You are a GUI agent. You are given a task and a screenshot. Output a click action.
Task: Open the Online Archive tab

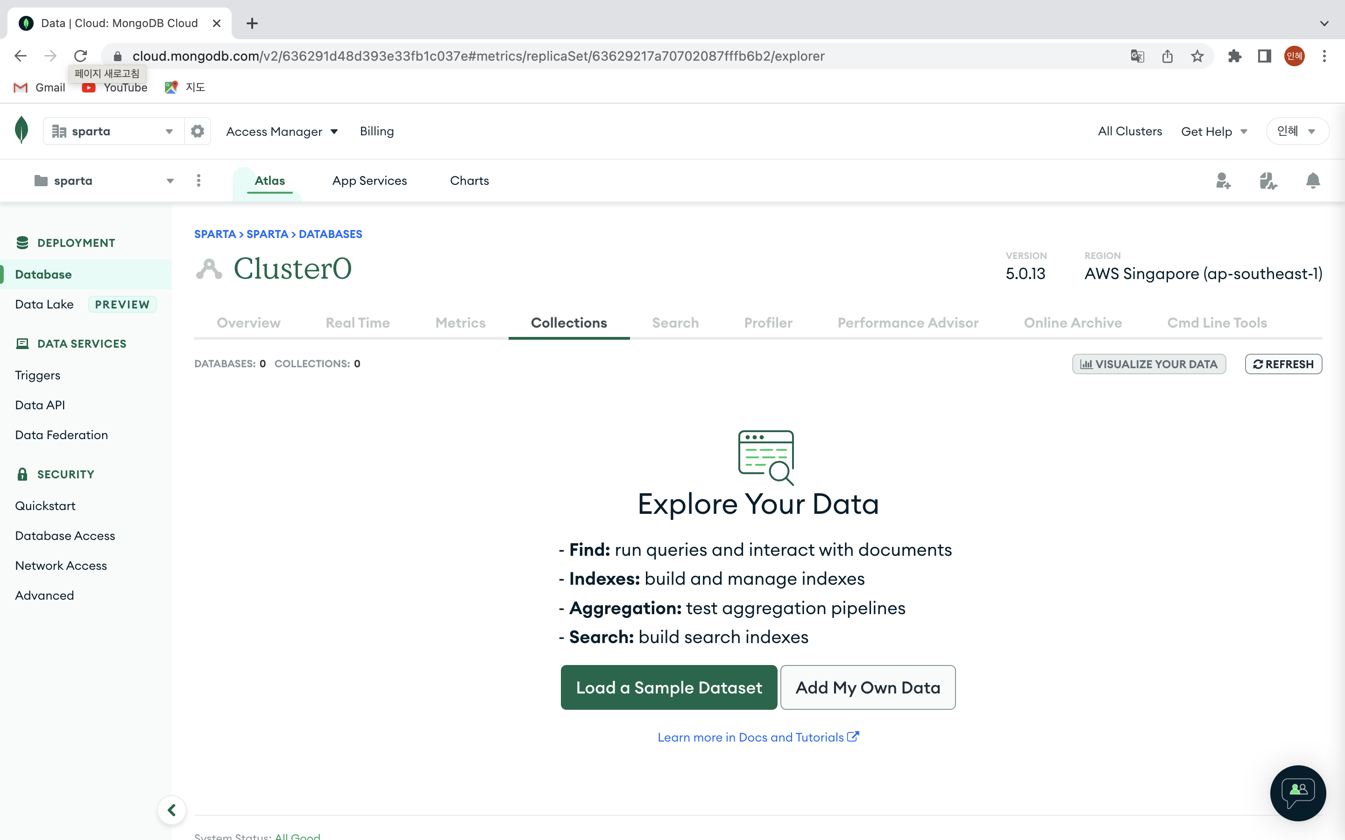pyautogui.click(x=1073, y=323)
